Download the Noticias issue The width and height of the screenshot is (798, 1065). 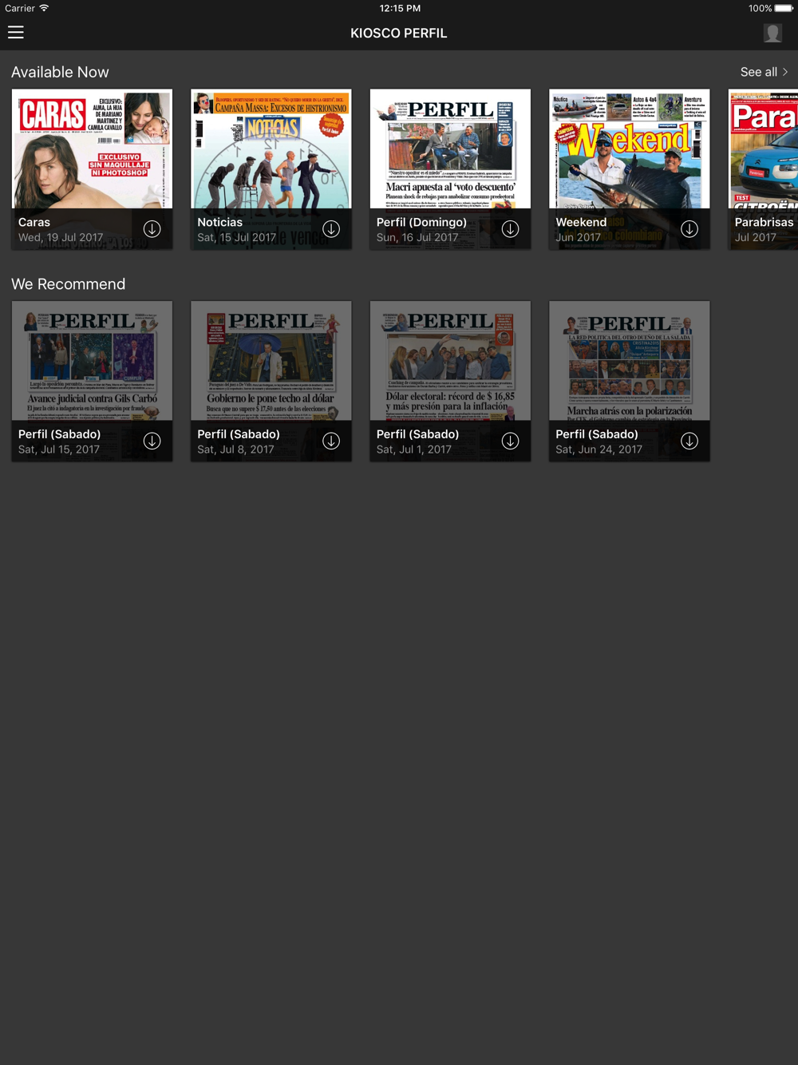[331, 229]
